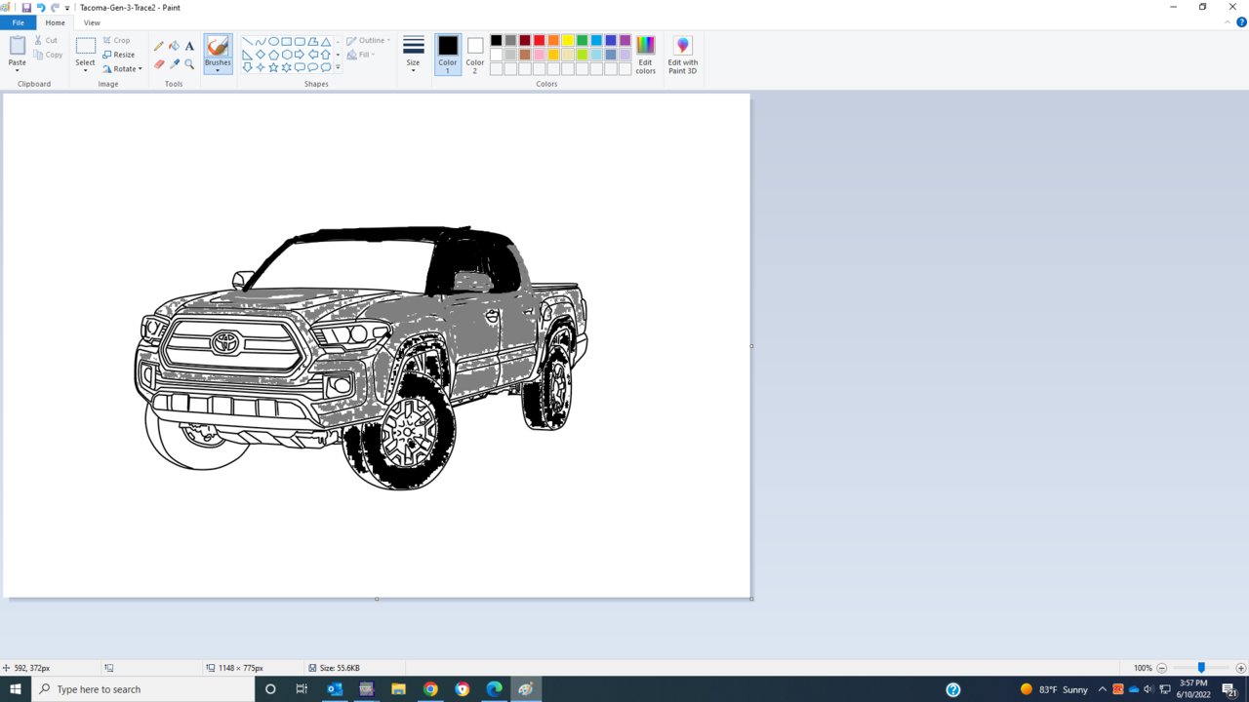The width and height of the screenshot is (1249, 702).
Task: Click the Cut button
Action: [x=46, y=41]
